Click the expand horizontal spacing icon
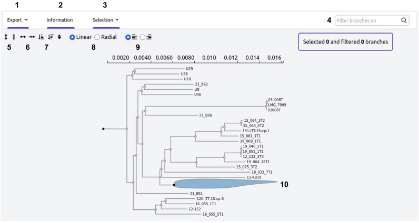This screenshot has height=223, width=419. pyautogui.click(x=23, y=37)
